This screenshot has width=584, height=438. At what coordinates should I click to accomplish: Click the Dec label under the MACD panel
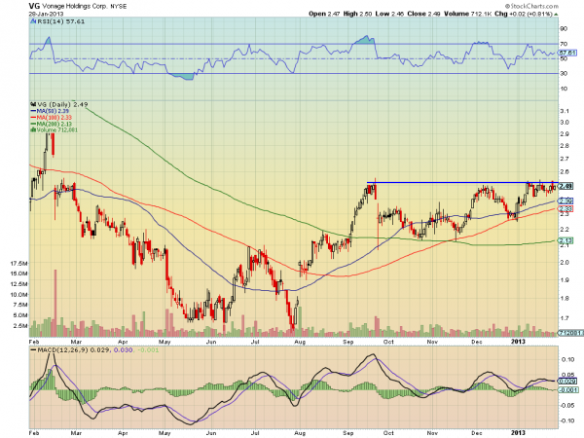pyautogui.click(x=477, y=433)
